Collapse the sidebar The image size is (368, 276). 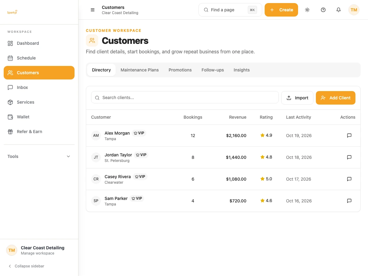26,266
